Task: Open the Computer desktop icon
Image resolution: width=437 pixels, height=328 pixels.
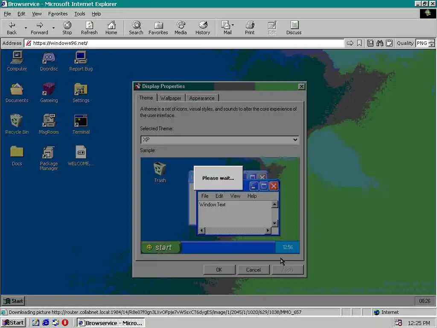Action: pos(17,61)
